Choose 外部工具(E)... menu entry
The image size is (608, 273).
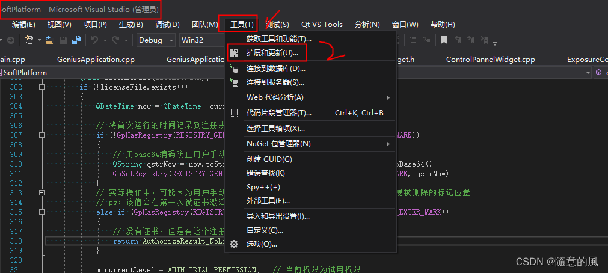310,201
